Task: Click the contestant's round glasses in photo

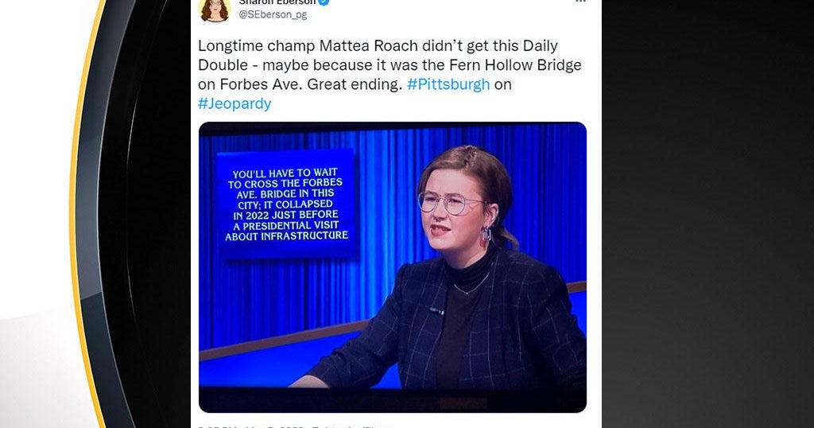Action: pos(451,202)
